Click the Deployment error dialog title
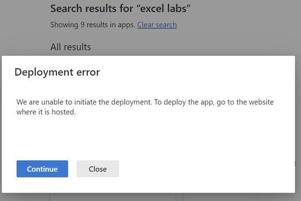Image resolution: width=301 pixels, height=201 pixels. 57,72
